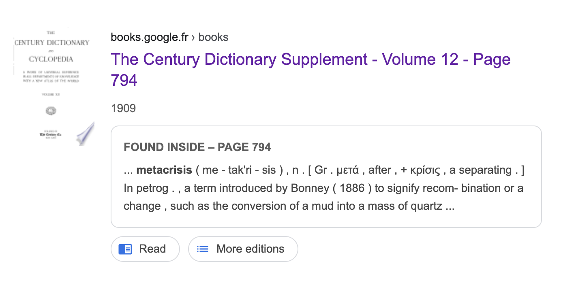The width and height of the screenshot is (576, 285).
Task: Click the blue book icon in Read button
Action: point(125,249)
